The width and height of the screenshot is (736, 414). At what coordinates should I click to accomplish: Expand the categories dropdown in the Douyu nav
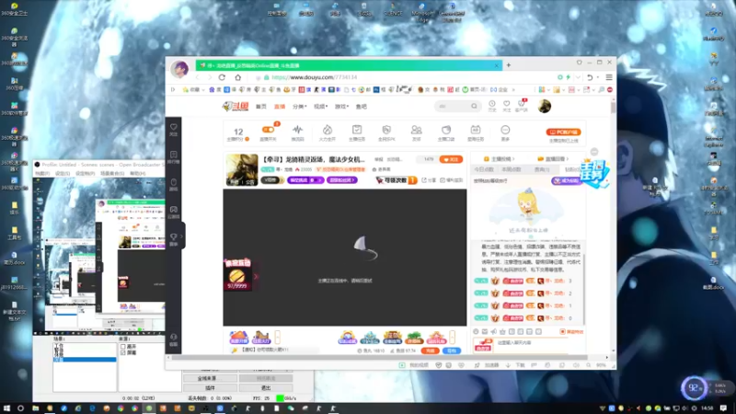300,107
